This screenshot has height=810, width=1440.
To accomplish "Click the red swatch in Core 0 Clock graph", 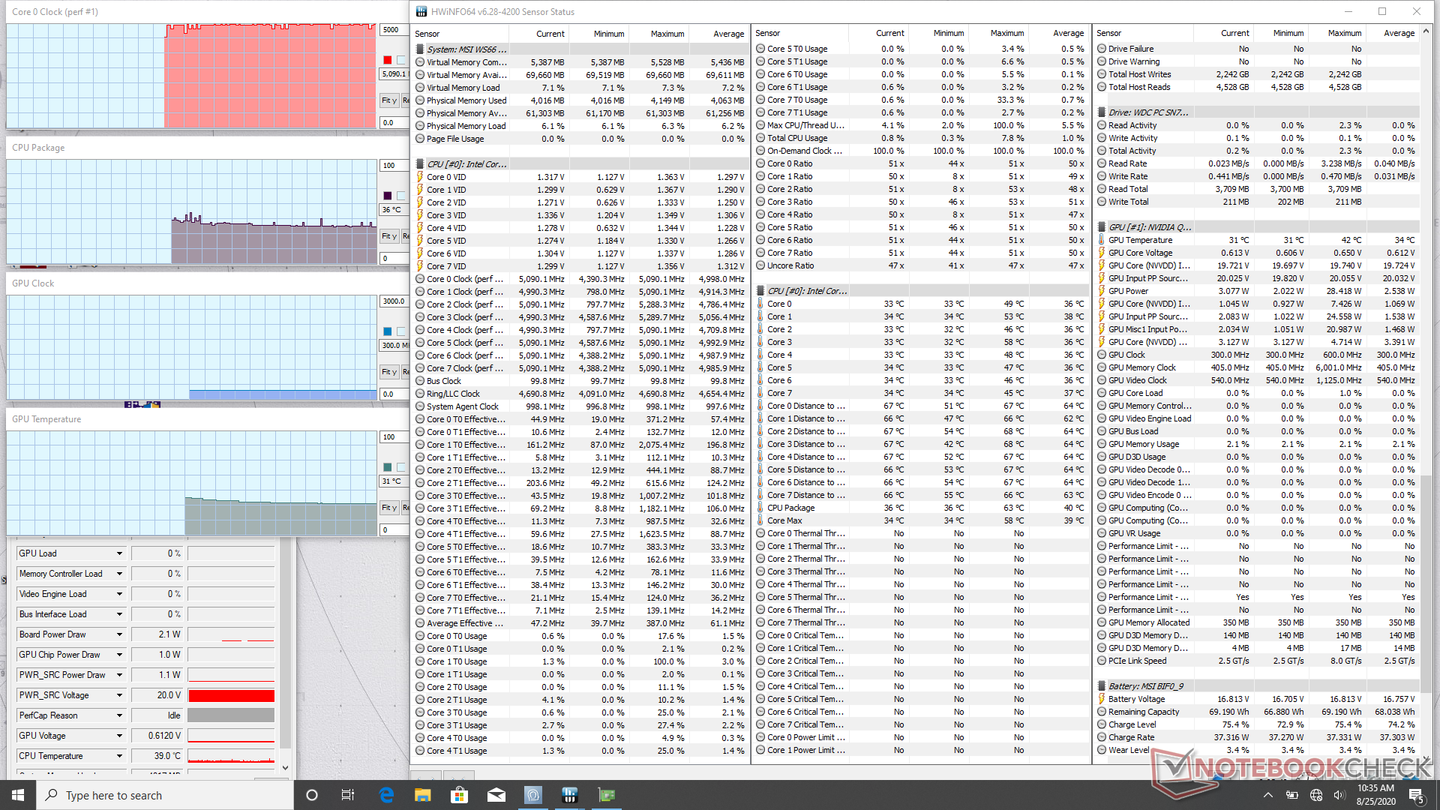I will tap(387, 60).
